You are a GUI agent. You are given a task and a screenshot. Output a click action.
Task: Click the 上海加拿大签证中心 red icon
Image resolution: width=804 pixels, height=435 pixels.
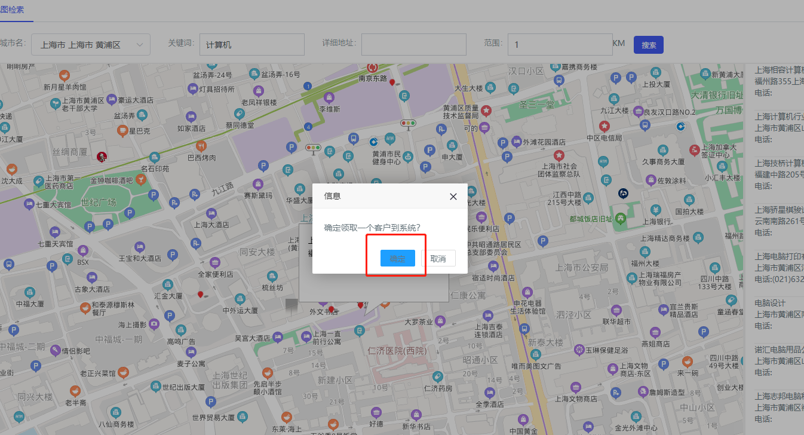click(694, 149)
